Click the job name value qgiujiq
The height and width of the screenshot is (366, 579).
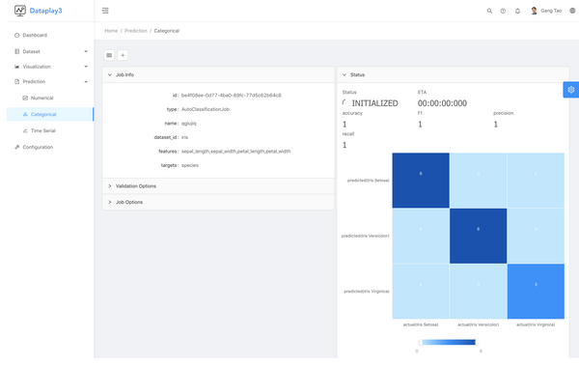(x=189, y=123)
